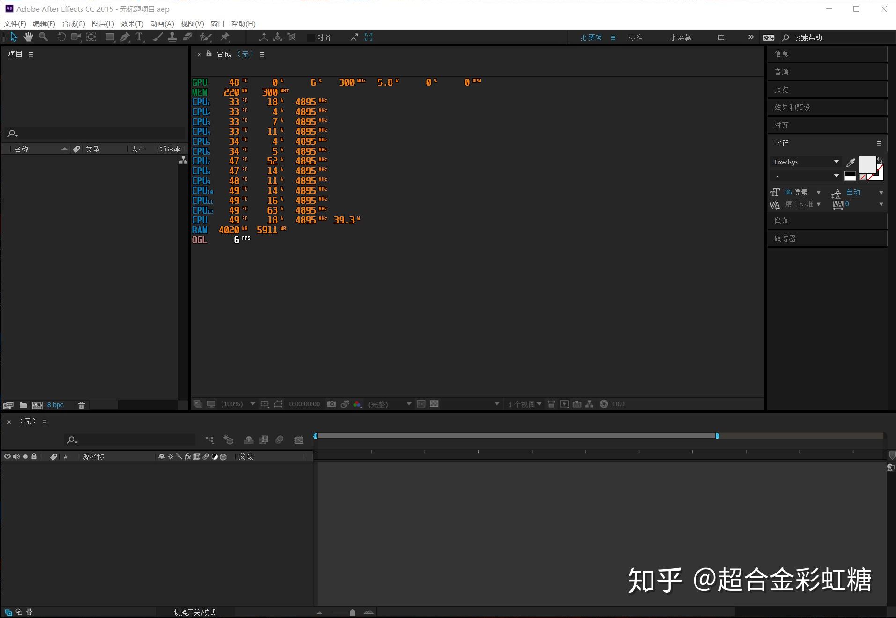Select the Selection arrow tool
896x618 pixels.
pyautogui.click(x=14, y=37)
